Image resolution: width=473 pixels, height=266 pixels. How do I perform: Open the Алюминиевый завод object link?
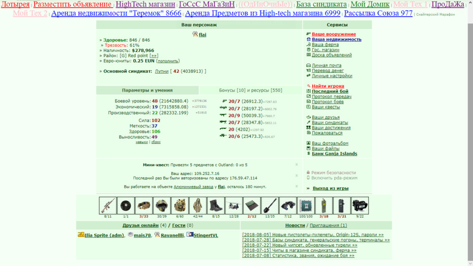point(193,187)
